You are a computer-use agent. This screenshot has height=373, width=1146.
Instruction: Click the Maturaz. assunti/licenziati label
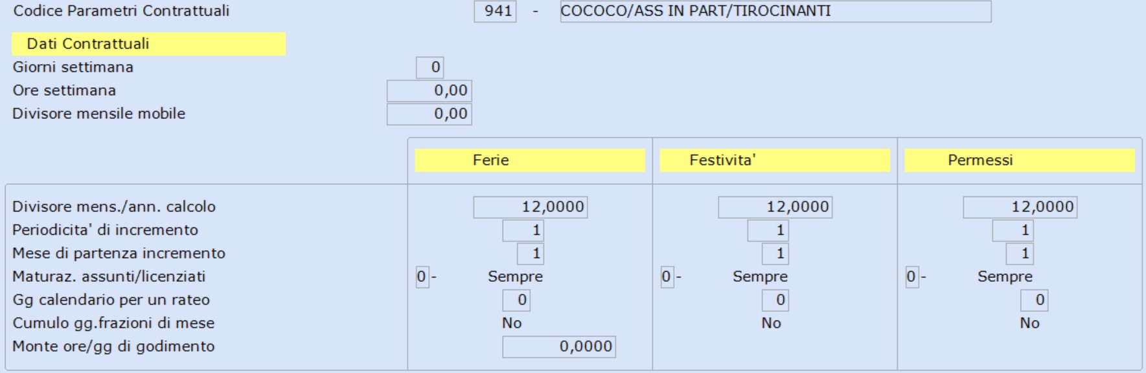pos(109,277)
